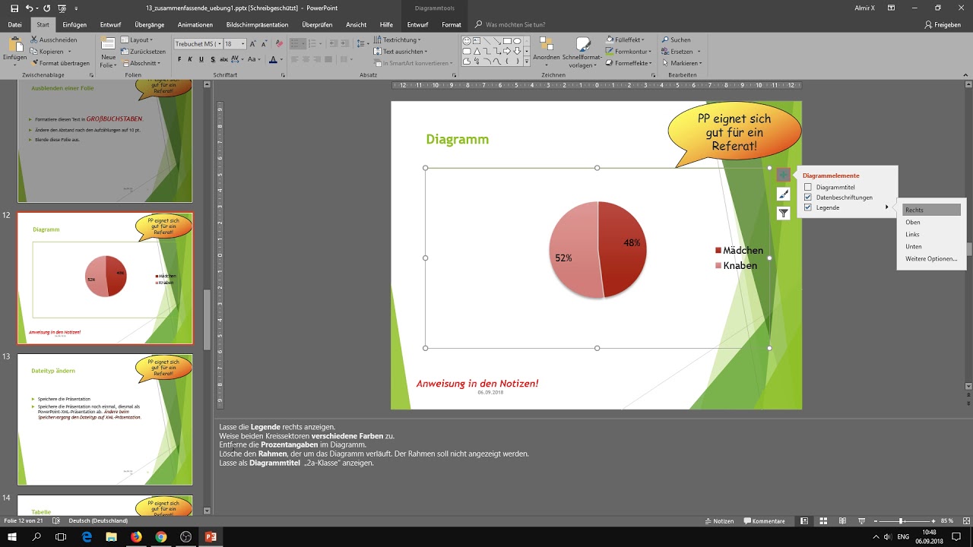Apply strikethrough with the abc button
The width and height of the screenshot is (973, 547).
tap(223, 59)
